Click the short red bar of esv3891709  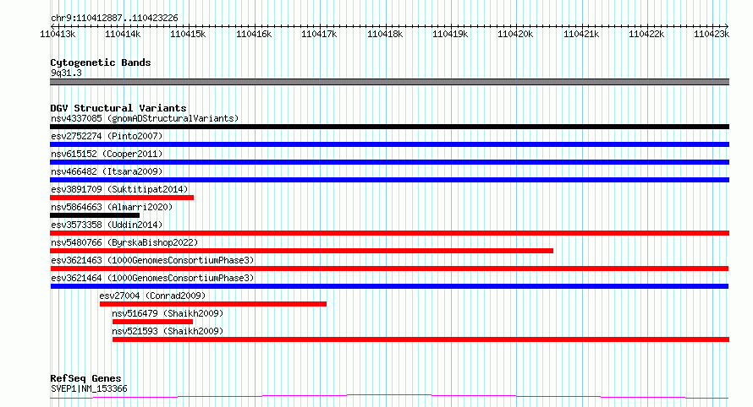[x=122, y=198]
